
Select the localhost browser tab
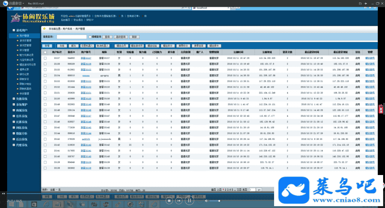click(x=201, y=7)
